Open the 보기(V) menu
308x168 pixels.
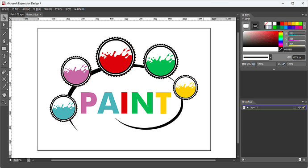[26, 9]
